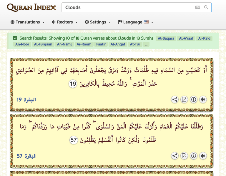226x176 pixels.
Task: Expand more surahs with the ellipsis tag
Action: point(146,44)
